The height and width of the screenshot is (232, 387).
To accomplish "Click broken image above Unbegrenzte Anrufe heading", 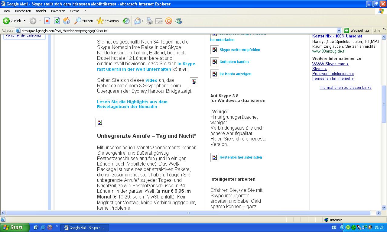I will click(100, 122).
